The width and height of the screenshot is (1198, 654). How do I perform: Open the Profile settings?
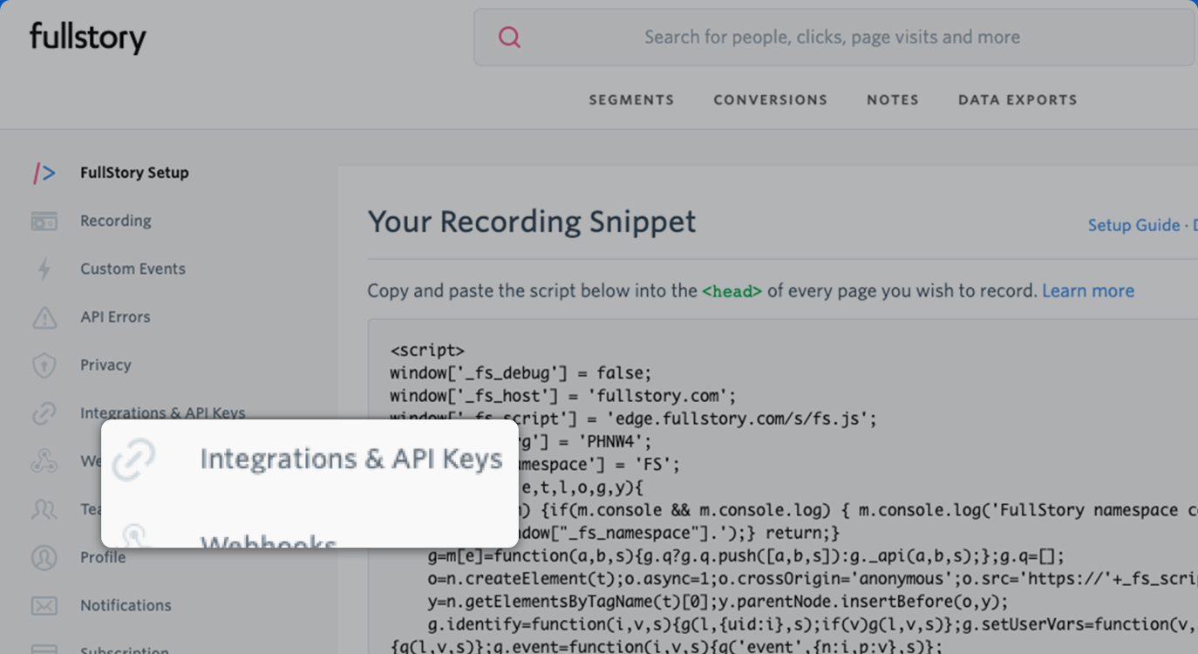[103, 557]
